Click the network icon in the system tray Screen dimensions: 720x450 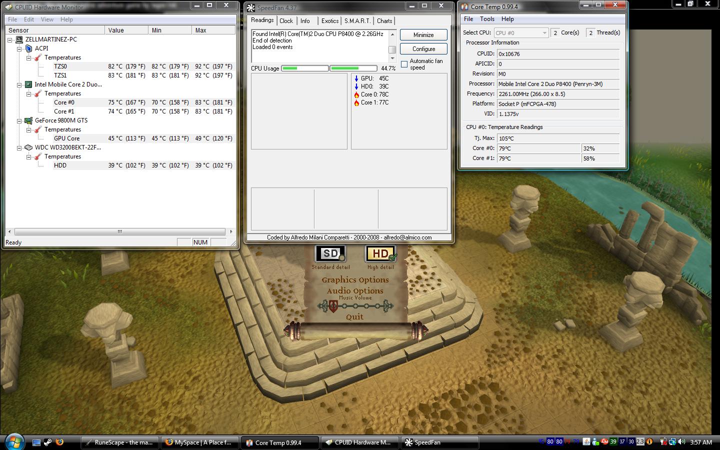tap(672, 442)
